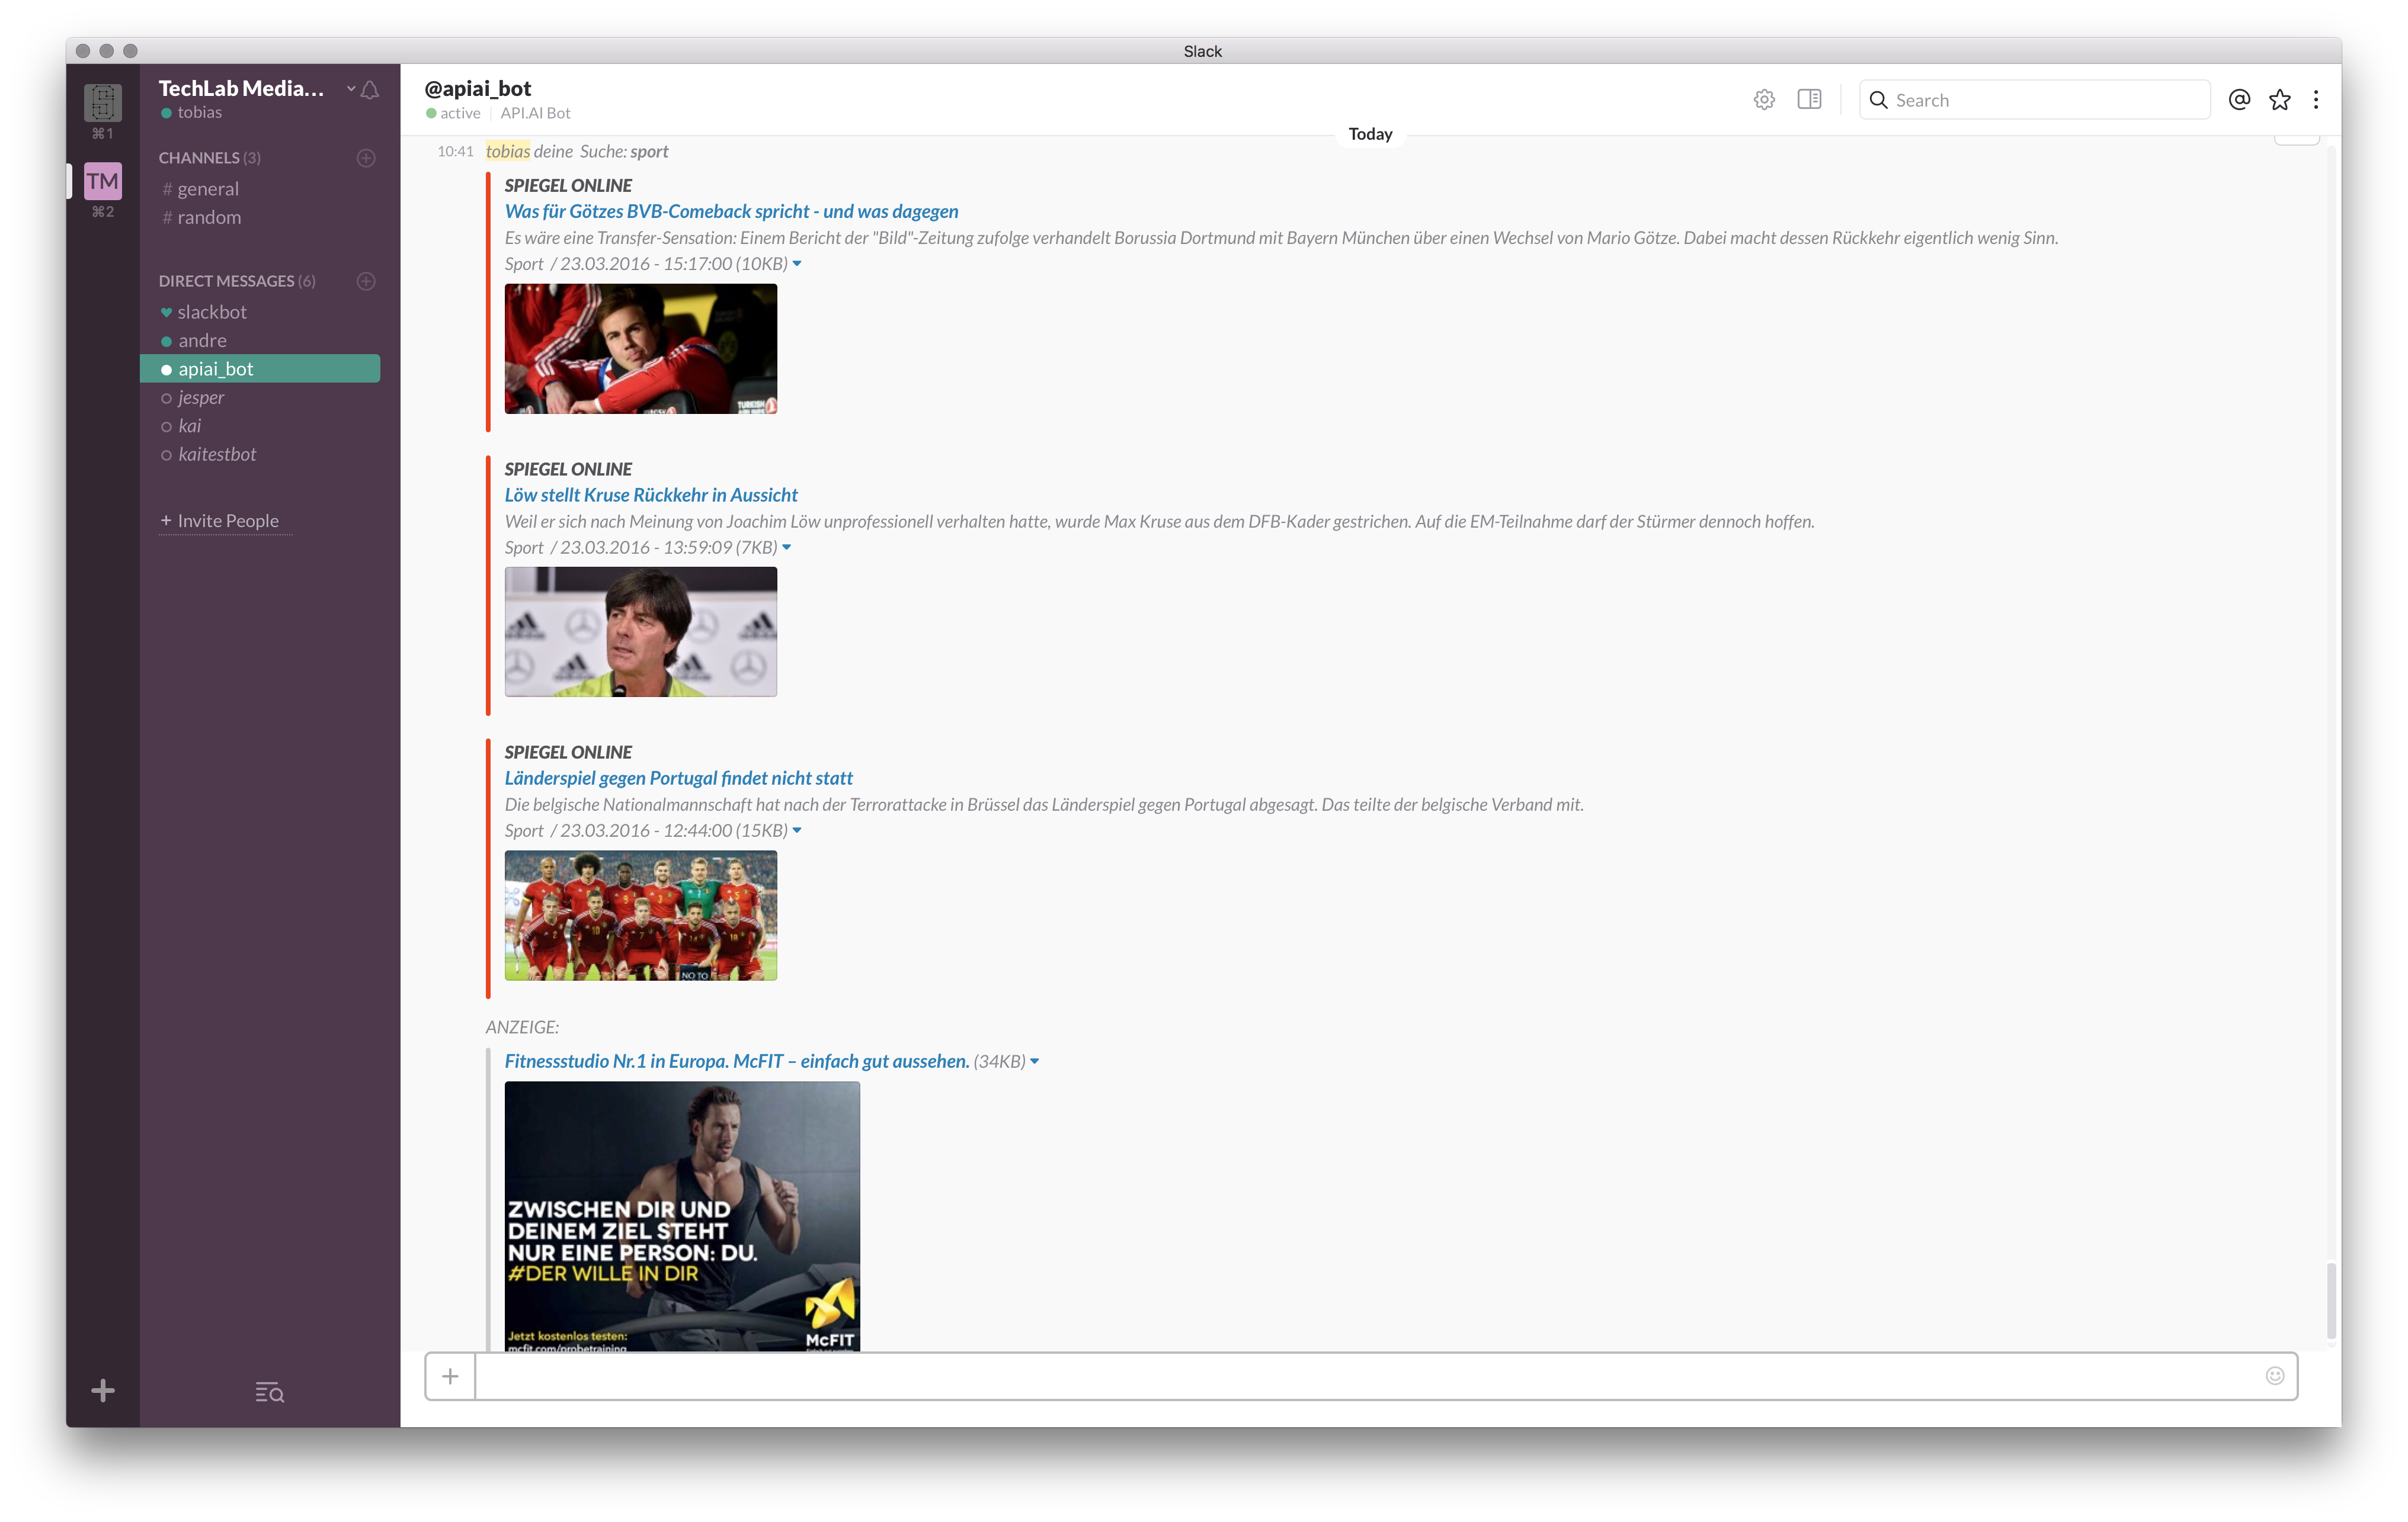
Task: Collapse the Götze article image preview
Action: coord(797,264)
